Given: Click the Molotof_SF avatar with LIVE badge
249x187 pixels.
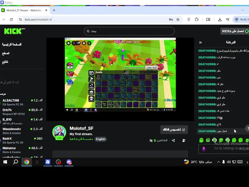Looking at the screenshot, I should [59, 133].
